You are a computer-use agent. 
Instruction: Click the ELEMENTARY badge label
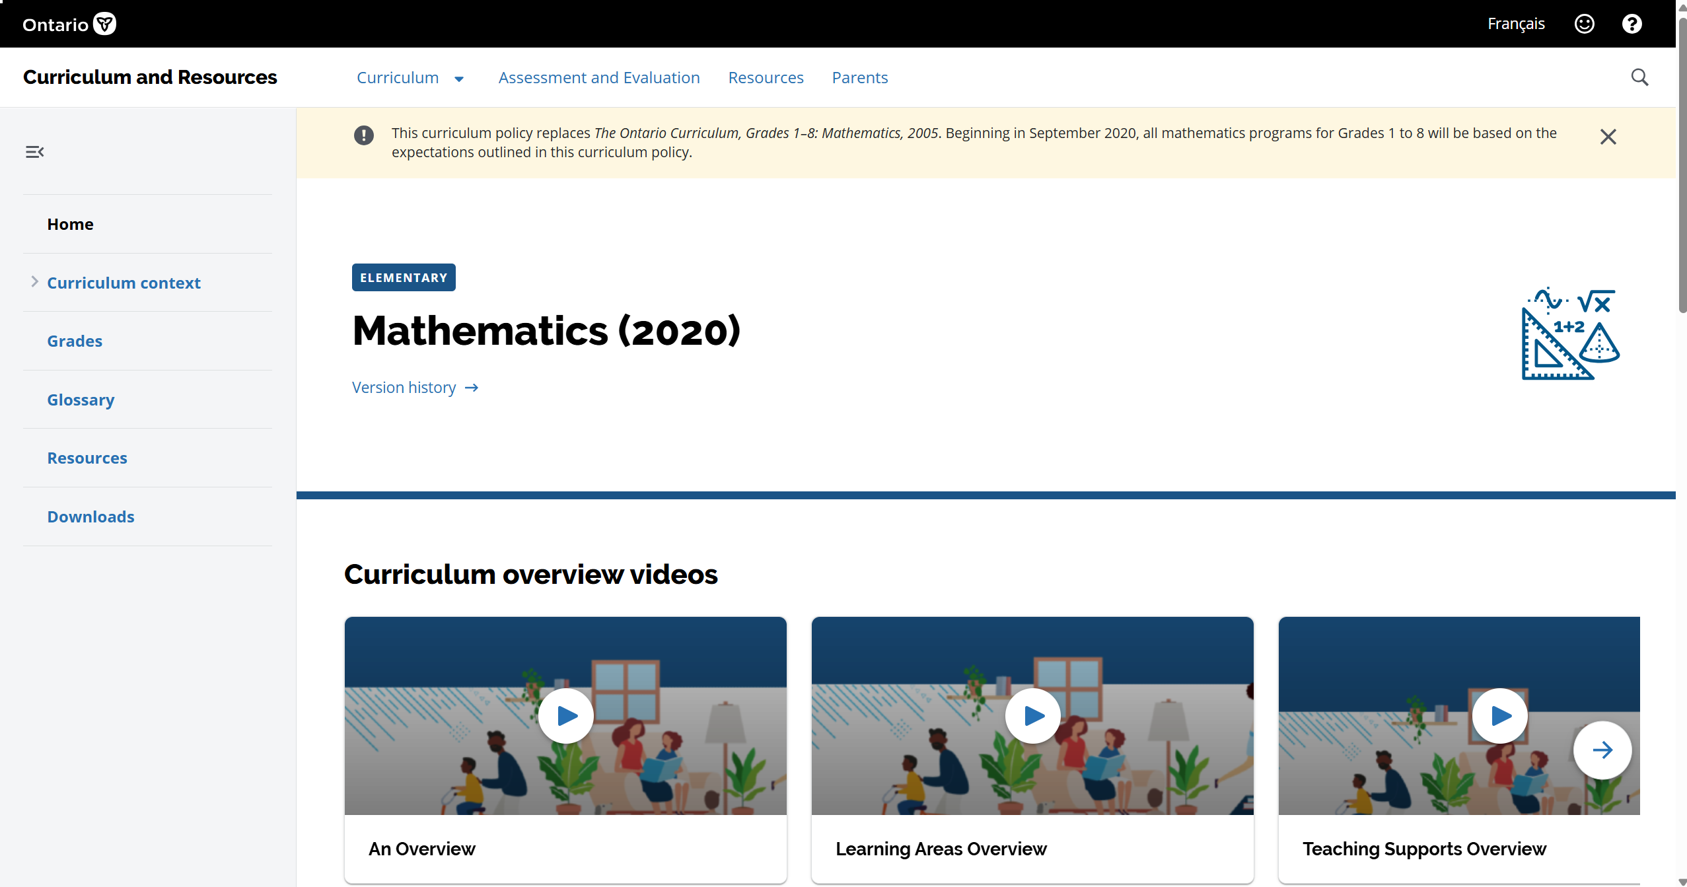pos(404,277)
